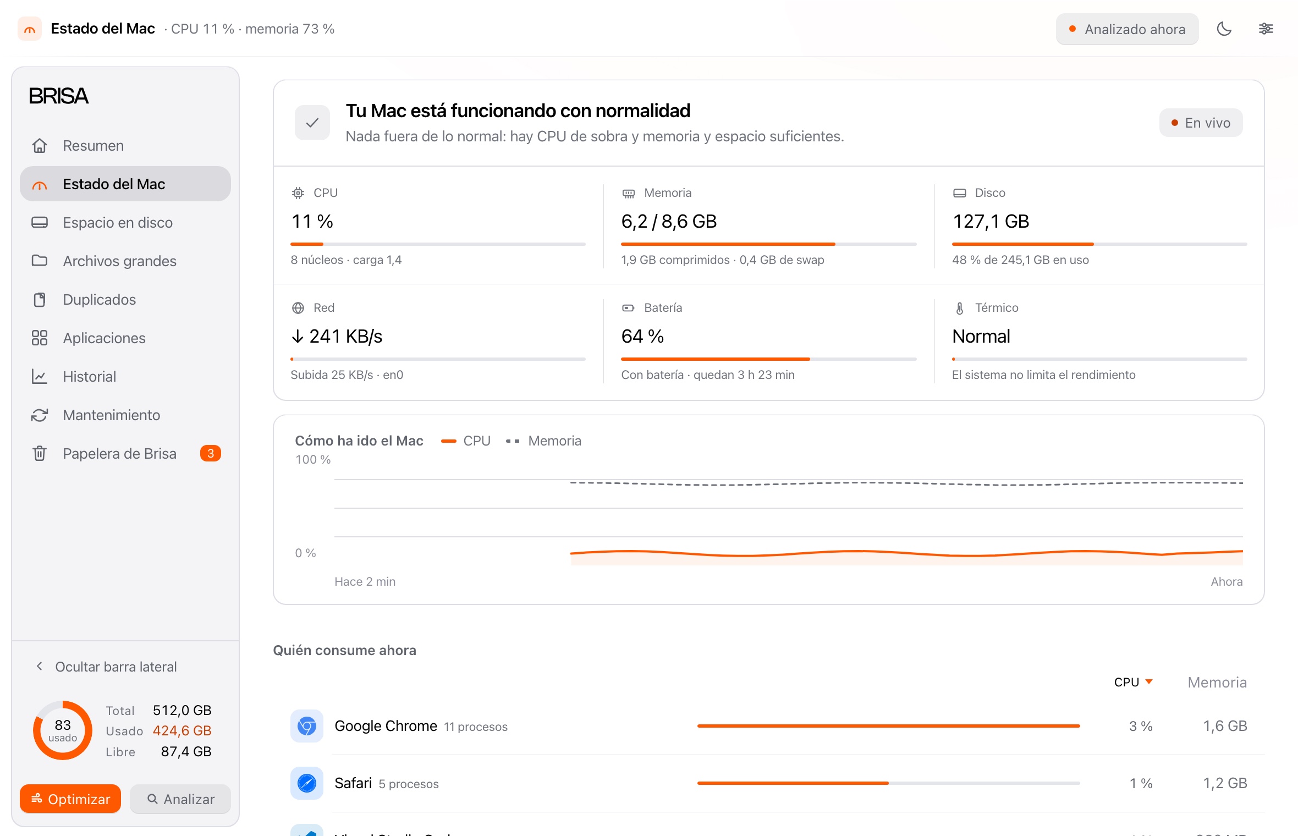
Task: Click the Historial chart icon
Action: click(x=40, y=376)
